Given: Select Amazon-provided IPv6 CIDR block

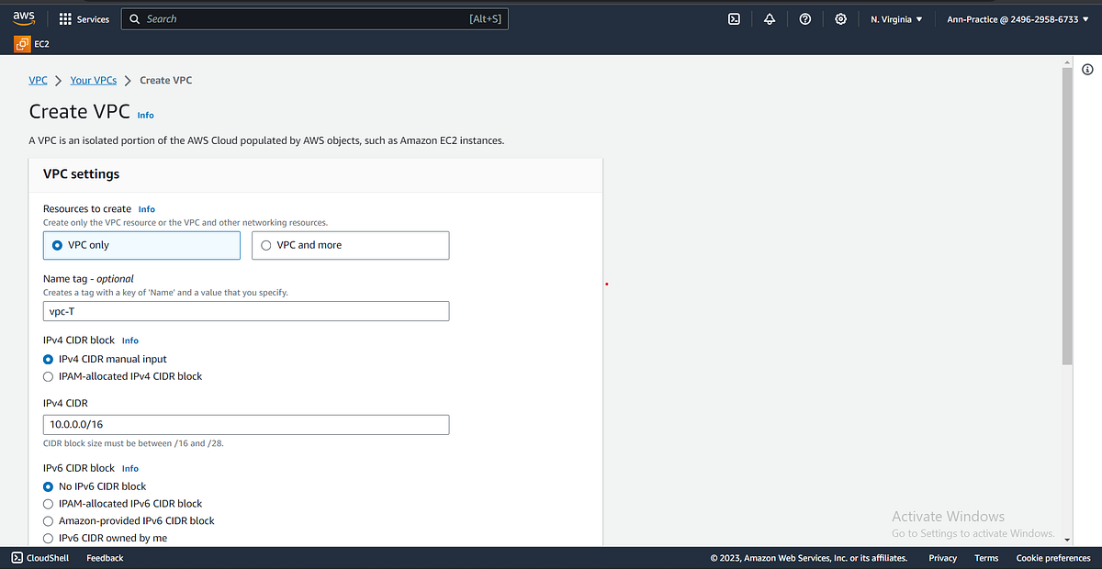Looking at the screenshot, I should (x=48, y=520).
